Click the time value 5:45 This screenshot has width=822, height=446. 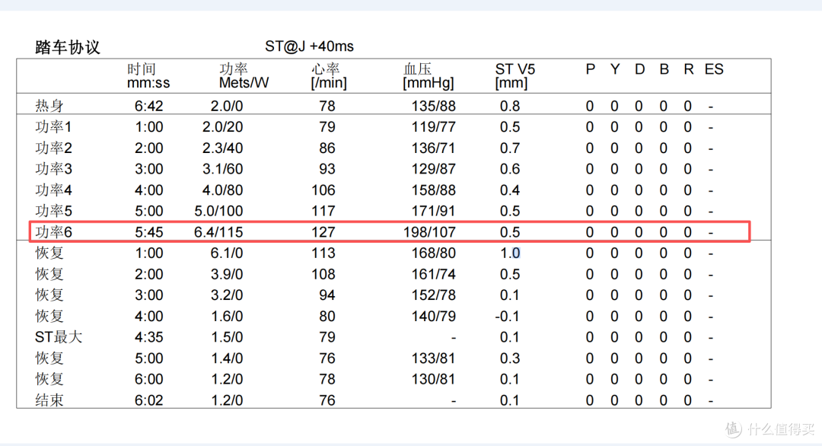click(149, 232)
